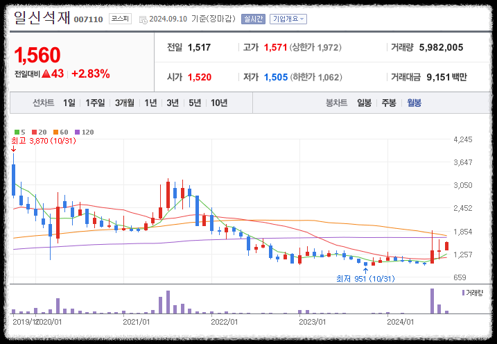Select the 1주일 line chart tab
This screenshot has height=344, width=497.
95,103
